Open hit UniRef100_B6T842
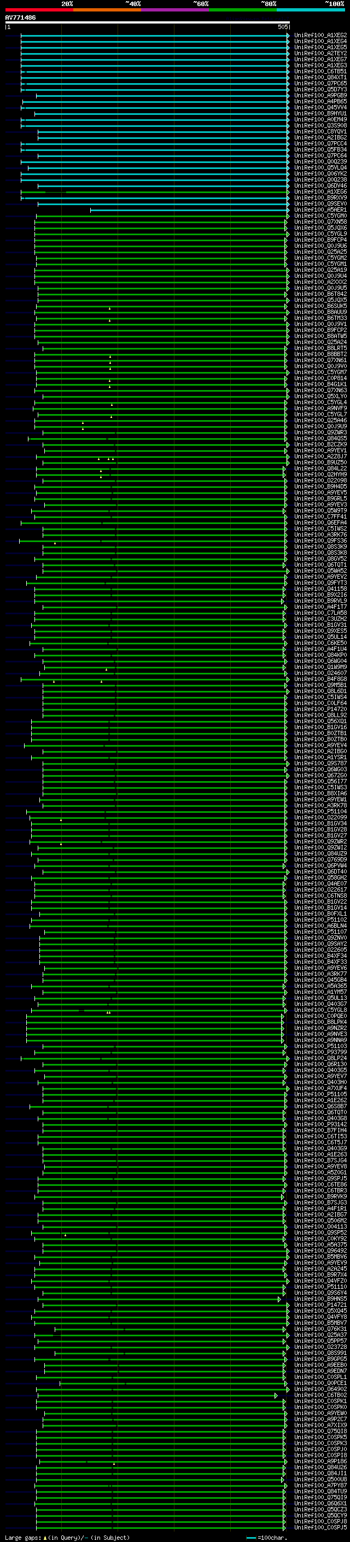 (320, 294)
